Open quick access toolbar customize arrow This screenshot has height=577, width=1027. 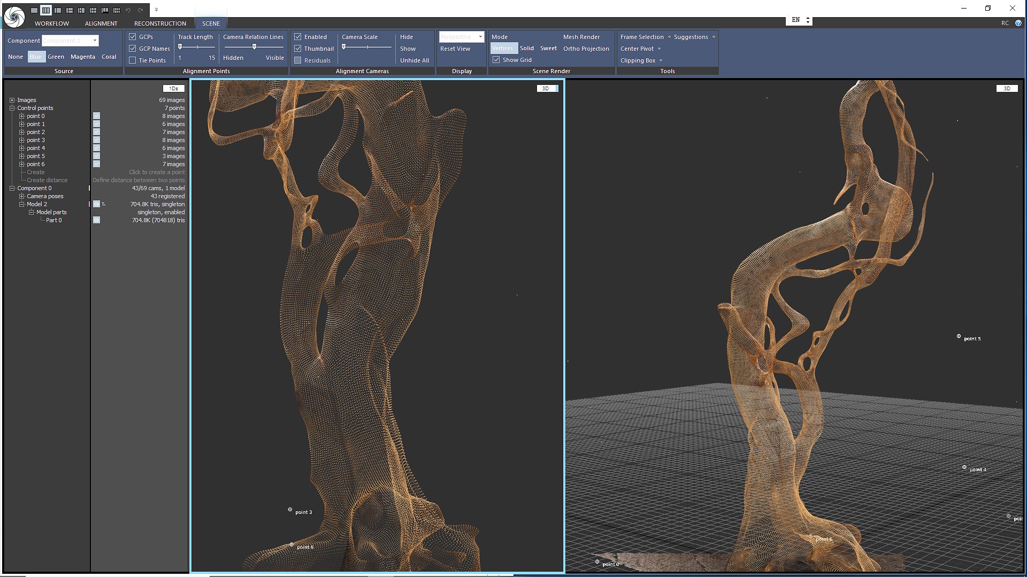(x=156, y=10)
